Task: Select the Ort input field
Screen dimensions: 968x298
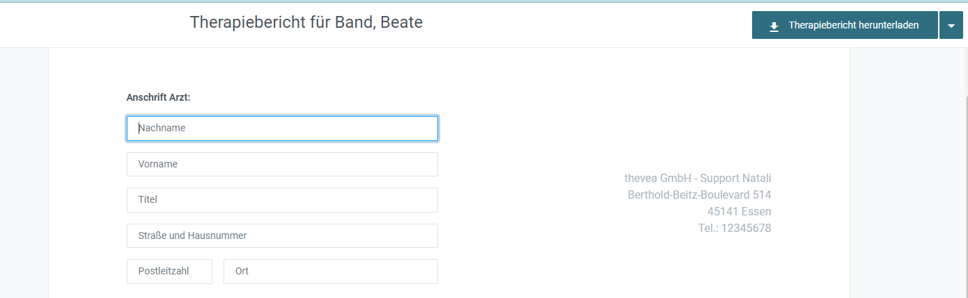Action: click(331, 272)
